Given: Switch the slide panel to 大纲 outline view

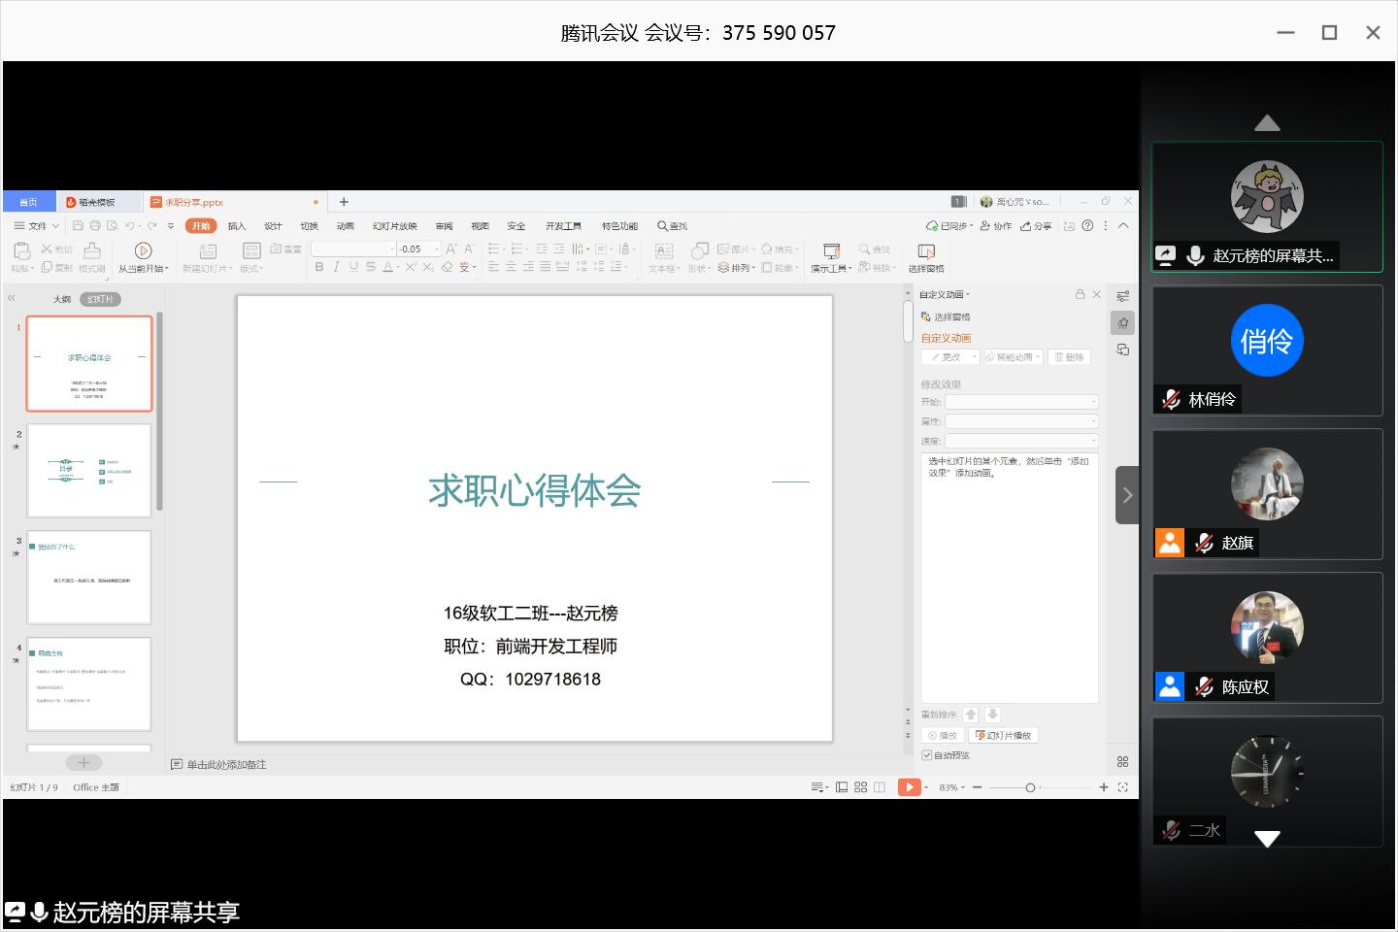Looking at the screenshot, I should (62, 299).
